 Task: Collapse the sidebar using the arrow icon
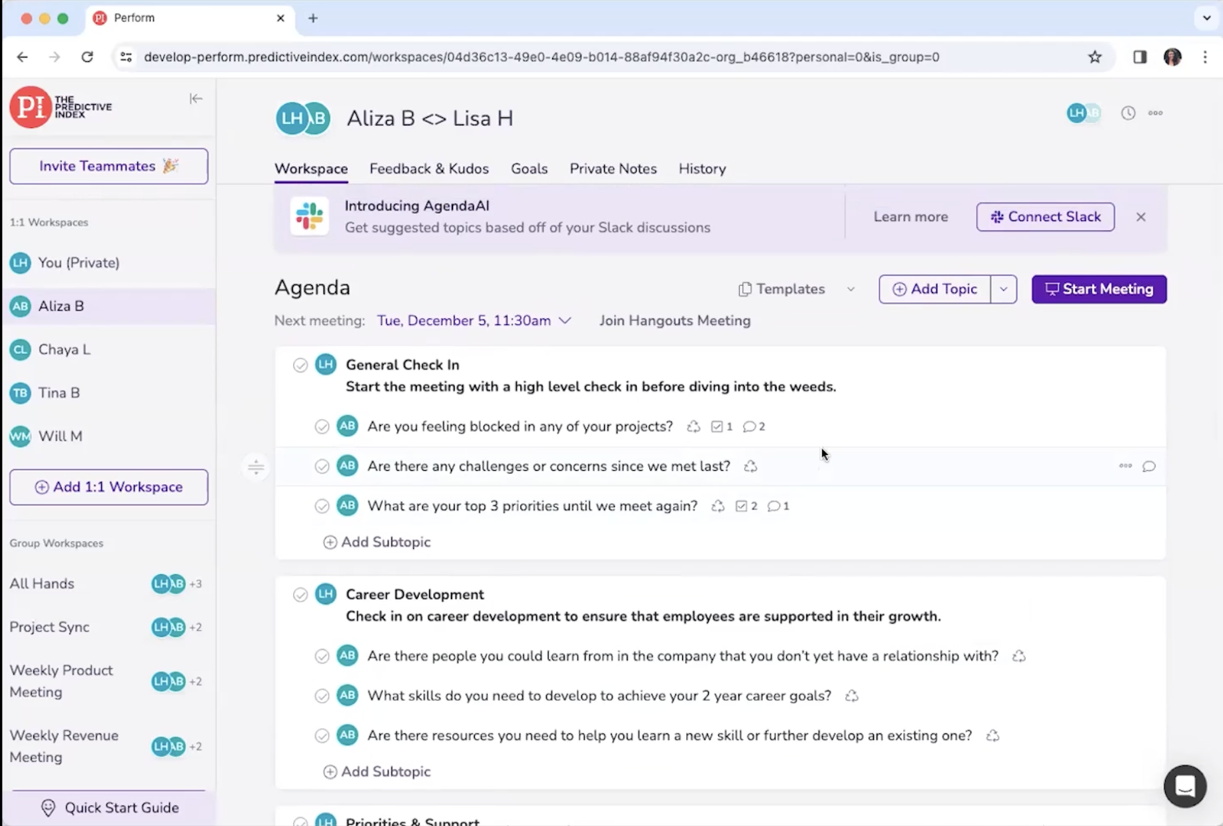[x=195, y=99]
